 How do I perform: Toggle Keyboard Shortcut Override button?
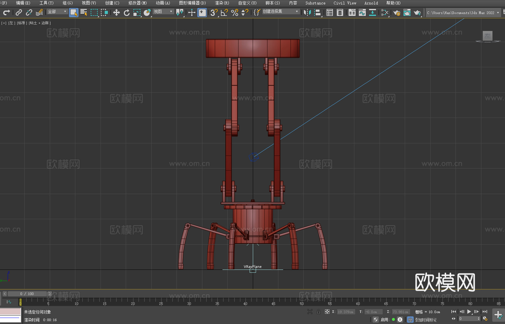[x=202, y=12]
